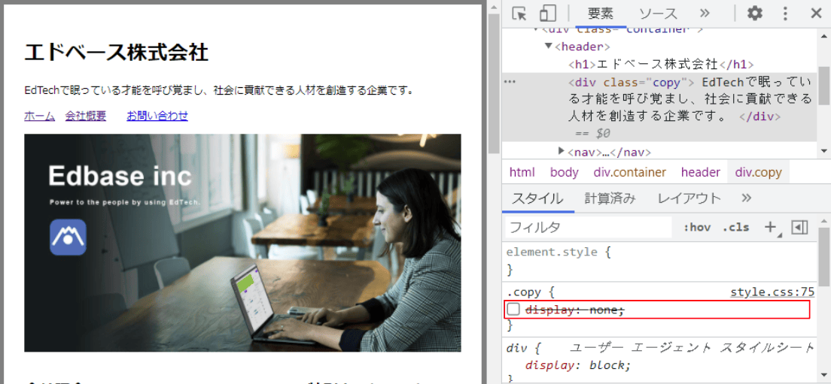
Task: Focus the フィルタ styles filter field
Action: (x=588, y=228)
